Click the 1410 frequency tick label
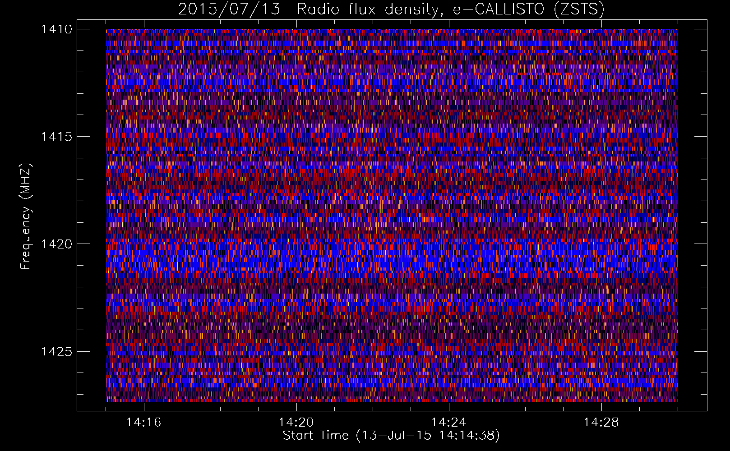Screen dimensions: 730x451 (x=56, y=29)
